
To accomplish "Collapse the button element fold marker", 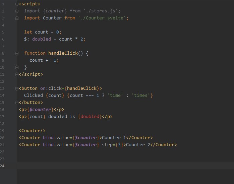I will pyautogui.click(x=17, y=88).
